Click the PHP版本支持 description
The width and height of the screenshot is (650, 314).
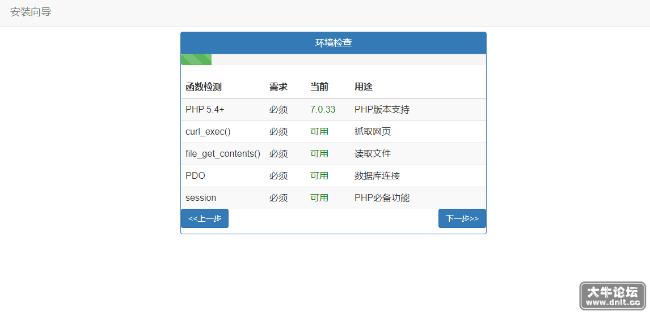pyautogui.click(x=382, y=110)
